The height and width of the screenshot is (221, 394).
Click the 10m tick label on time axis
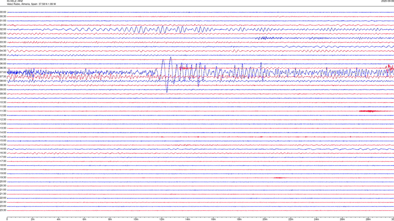pos(136,219)
